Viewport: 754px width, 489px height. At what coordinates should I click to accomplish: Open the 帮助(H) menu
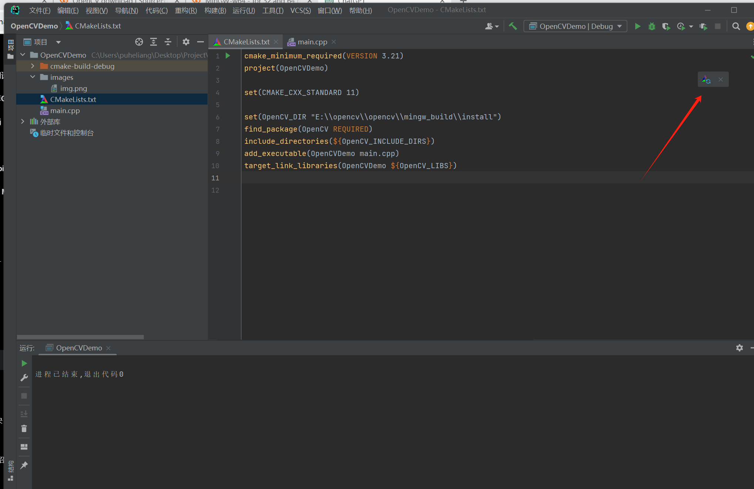tap(360, 10)
